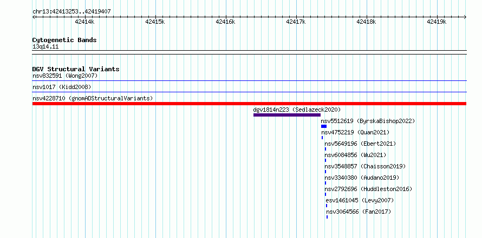Click the dgv1814n223 (Sedlazeck2020) label
482x238 pixels.
click(297, 110)
